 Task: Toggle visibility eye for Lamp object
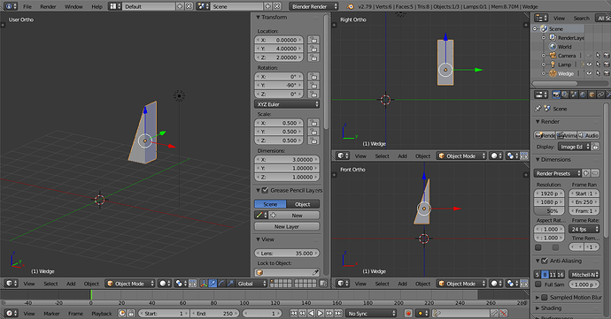[589, 65]
